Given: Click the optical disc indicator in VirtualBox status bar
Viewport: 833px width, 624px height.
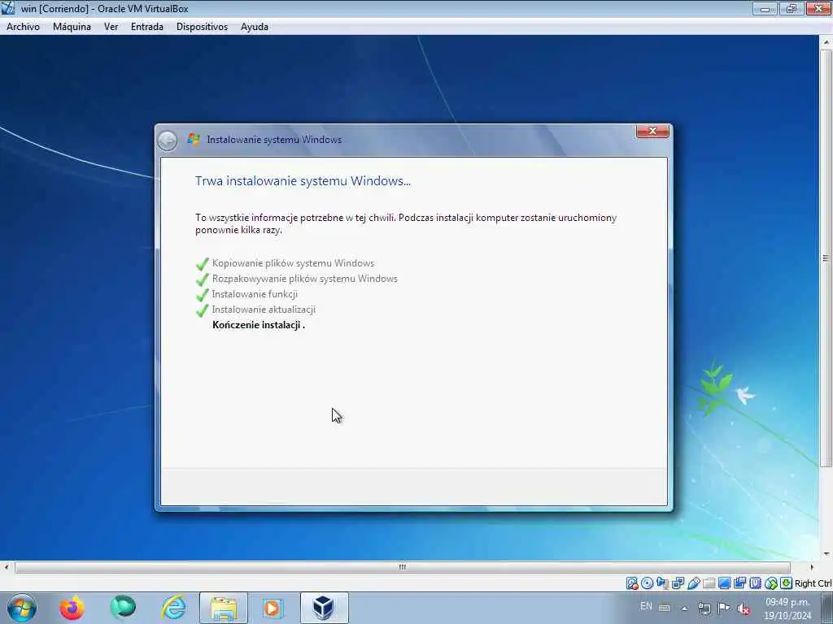Looking at the screenshot, I should 647,583.
